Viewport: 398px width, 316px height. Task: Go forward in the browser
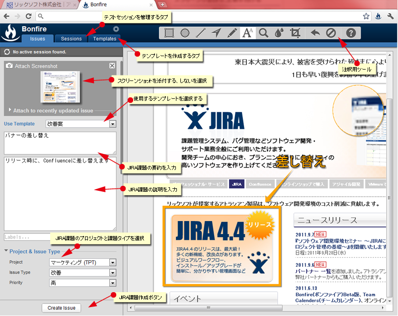(x=17, y=16)
